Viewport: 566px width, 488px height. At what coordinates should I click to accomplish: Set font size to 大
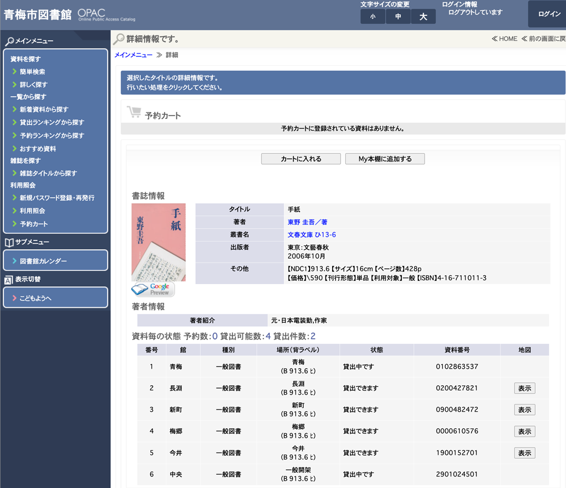(423, 17)
